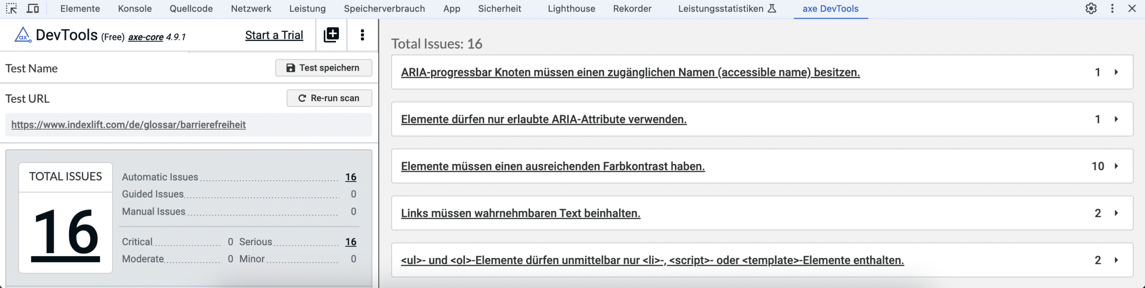The height and width of the screenshot is (288, 1145).
Task: Click the Start a Trial link
Action: (274, 35)
